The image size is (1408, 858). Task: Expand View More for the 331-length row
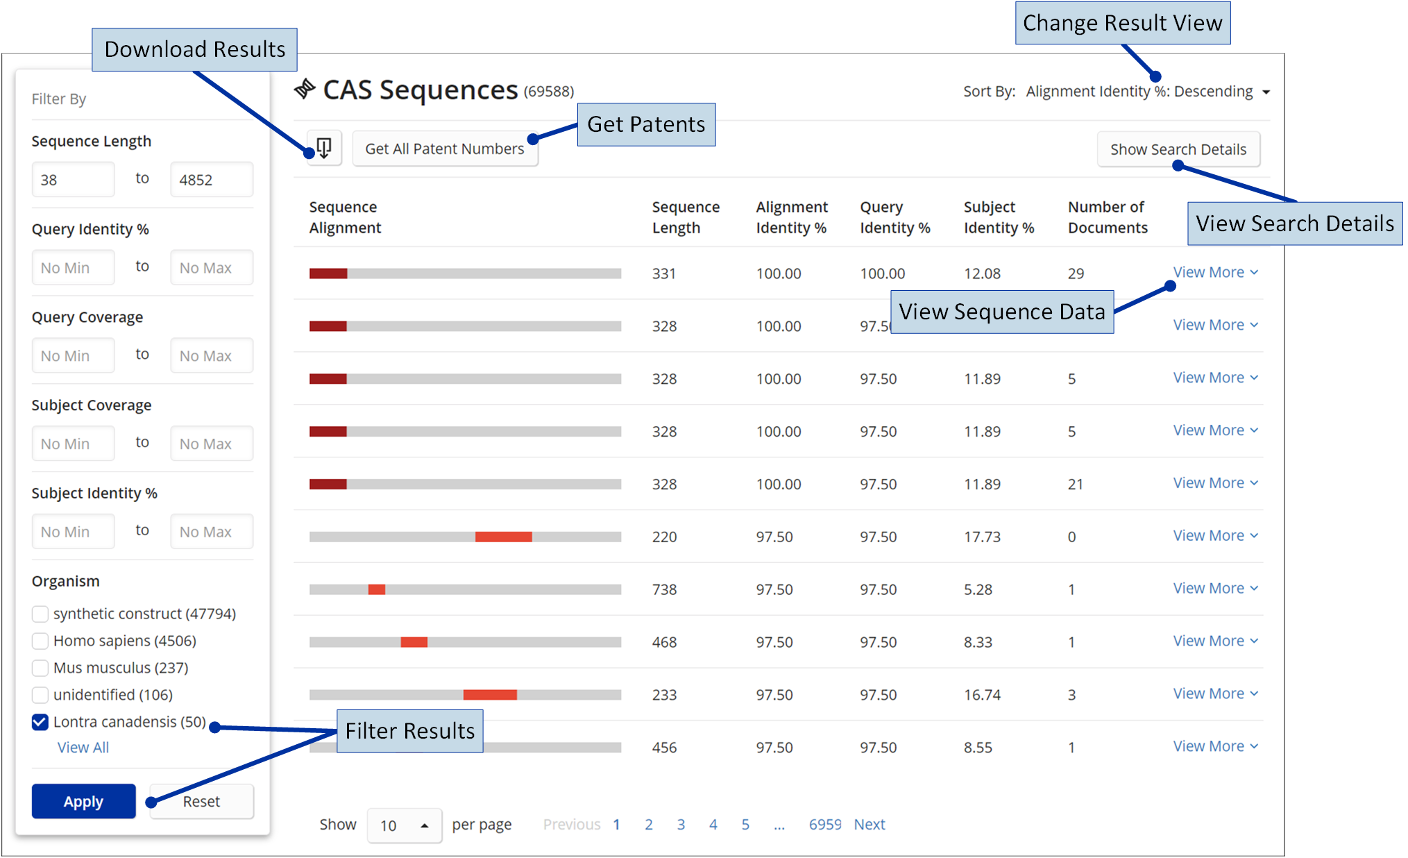pyautogui.click(x=1215, y=272)
